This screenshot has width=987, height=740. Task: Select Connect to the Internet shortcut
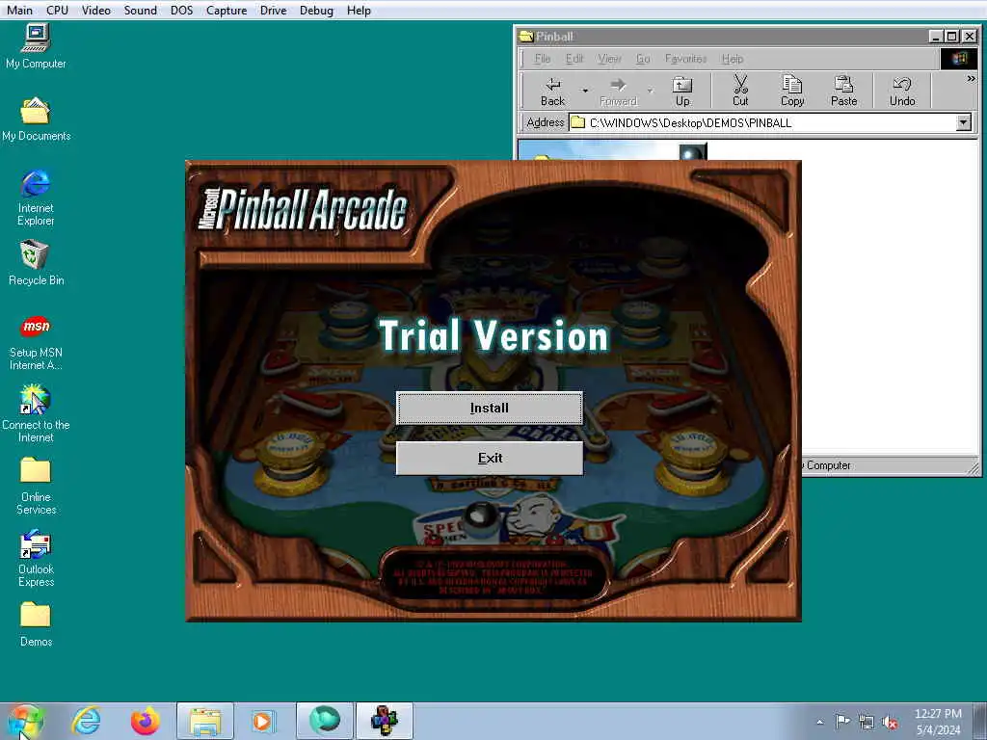pyautogui.click(x=36, y=414)
